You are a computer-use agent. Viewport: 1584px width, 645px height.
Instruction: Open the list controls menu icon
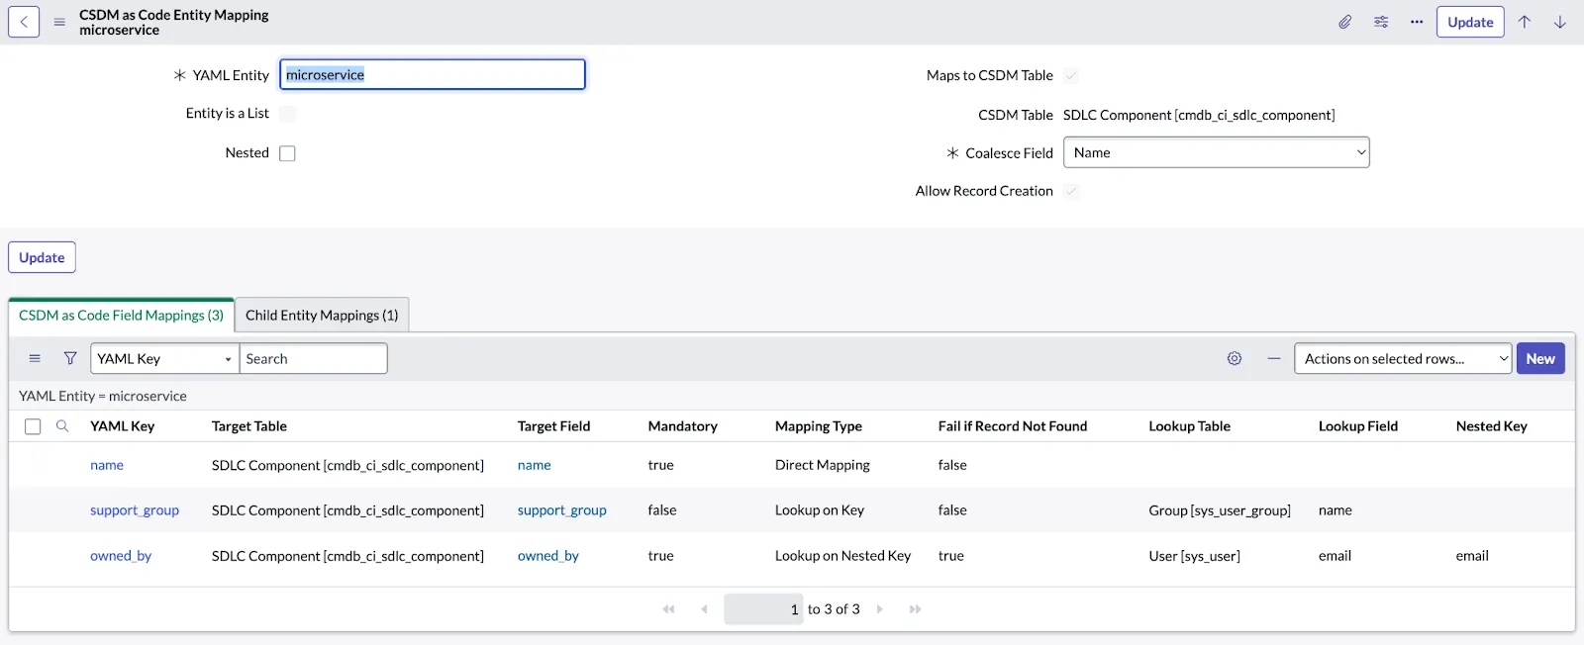point(35,358)
